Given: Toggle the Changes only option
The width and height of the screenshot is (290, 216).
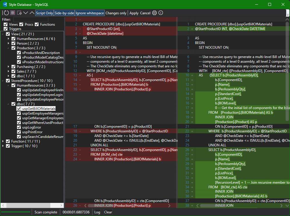Looking at the screenshot, I should point(116,13).
